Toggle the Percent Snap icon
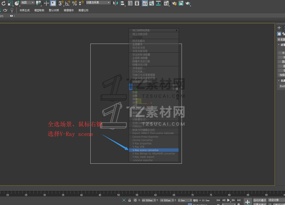 [x=74, y=3]
